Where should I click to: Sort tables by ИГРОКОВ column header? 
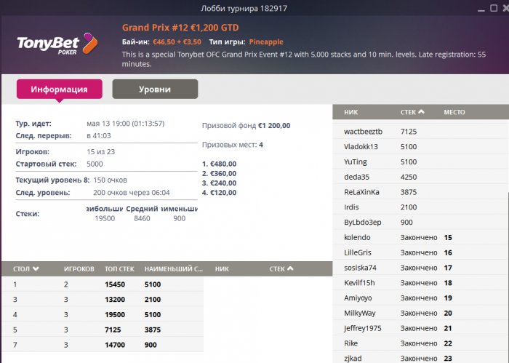[x=79, y=268]
